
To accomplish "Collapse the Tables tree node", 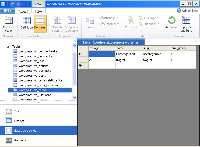I will [x=8, y=47].
